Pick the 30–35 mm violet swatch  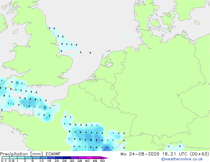(75, 158)
